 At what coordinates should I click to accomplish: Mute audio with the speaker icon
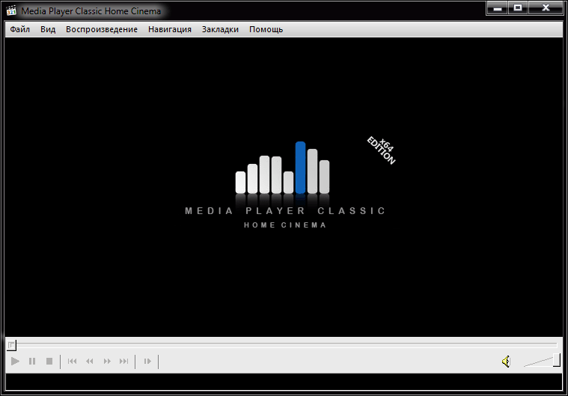click(507, 362)
